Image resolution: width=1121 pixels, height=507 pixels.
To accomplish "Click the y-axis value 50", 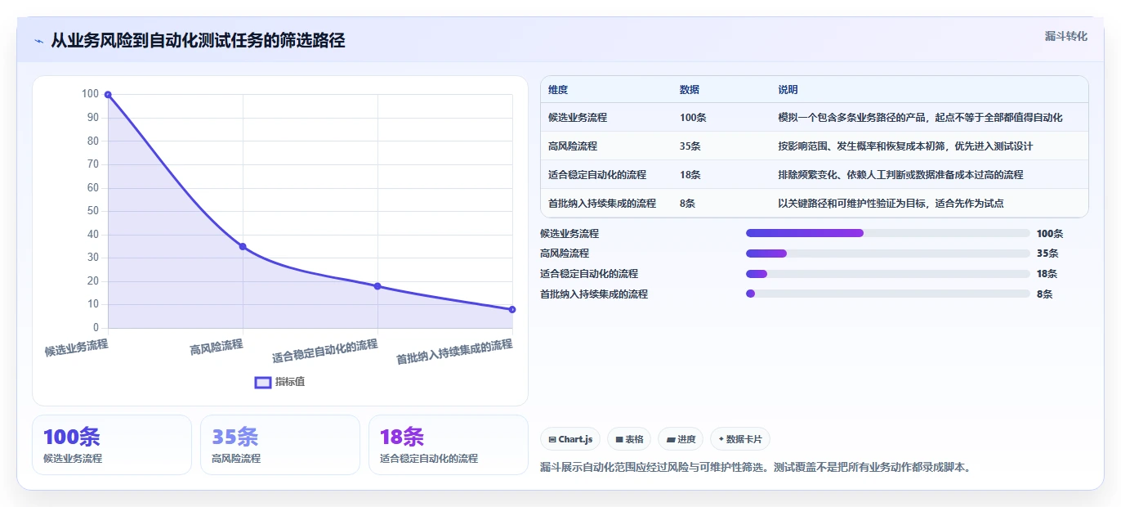I will (x=92, y=211).
